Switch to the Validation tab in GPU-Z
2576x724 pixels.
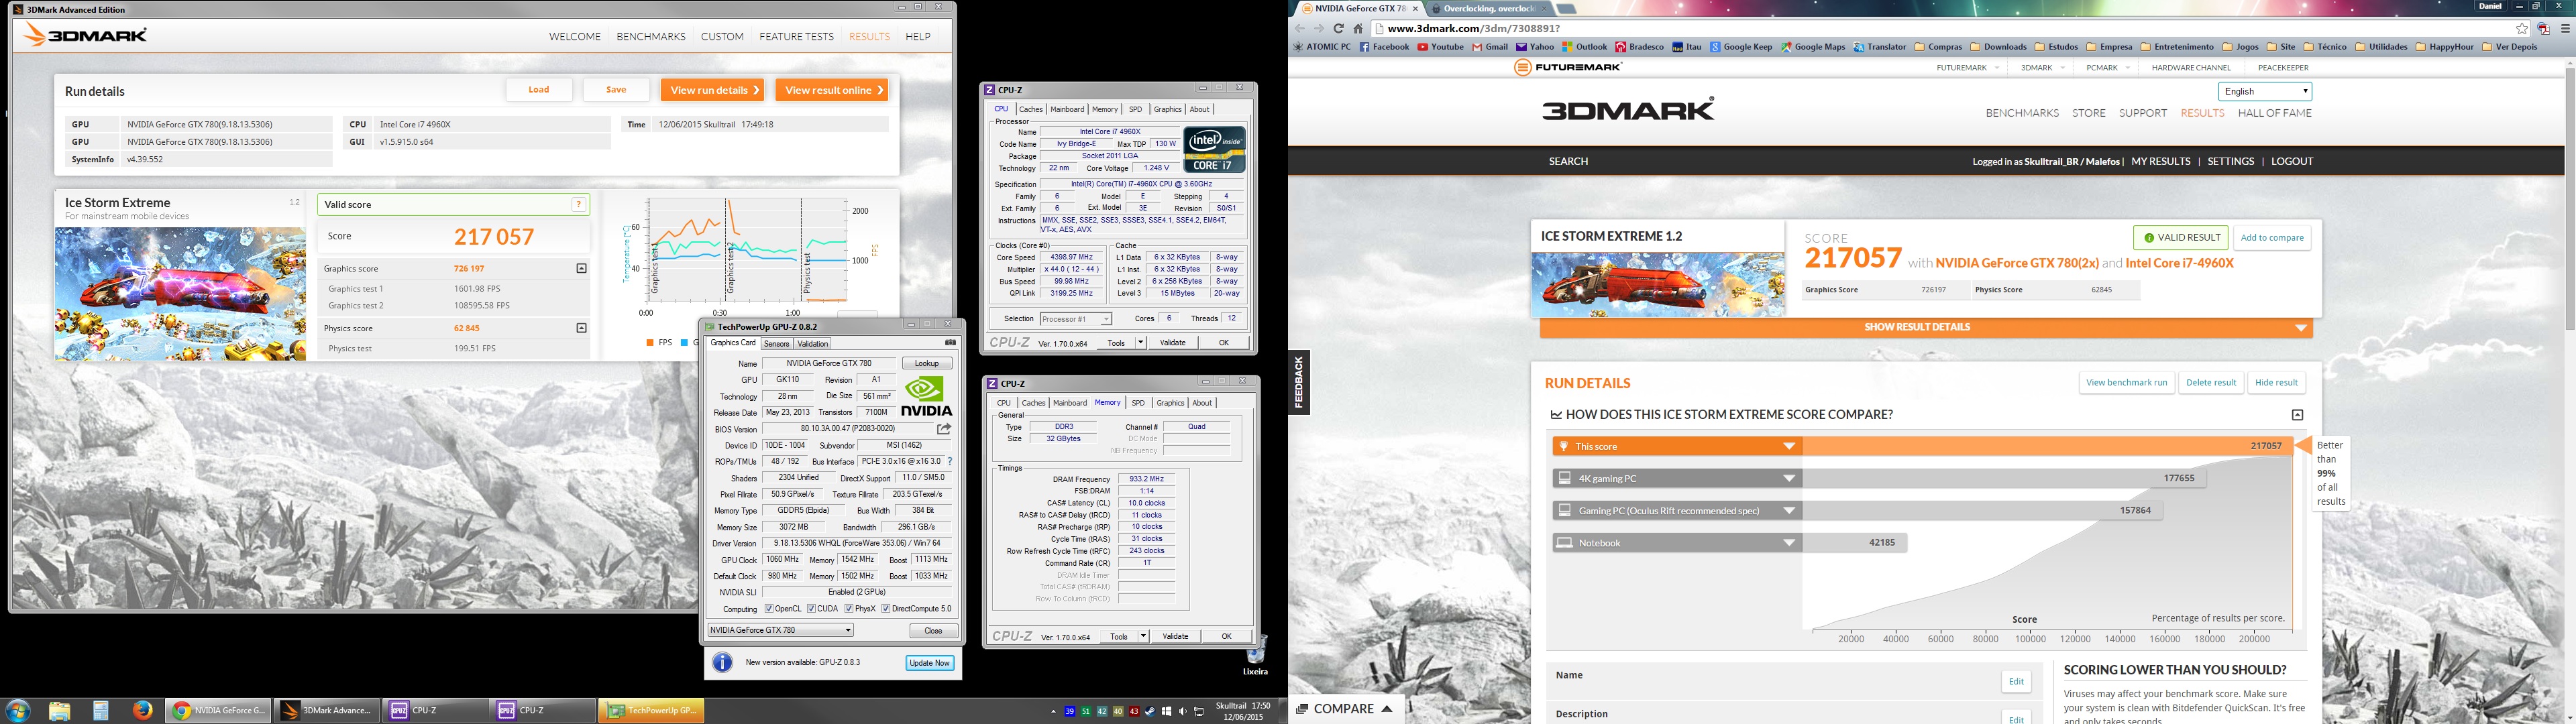(x=812, y=344)
